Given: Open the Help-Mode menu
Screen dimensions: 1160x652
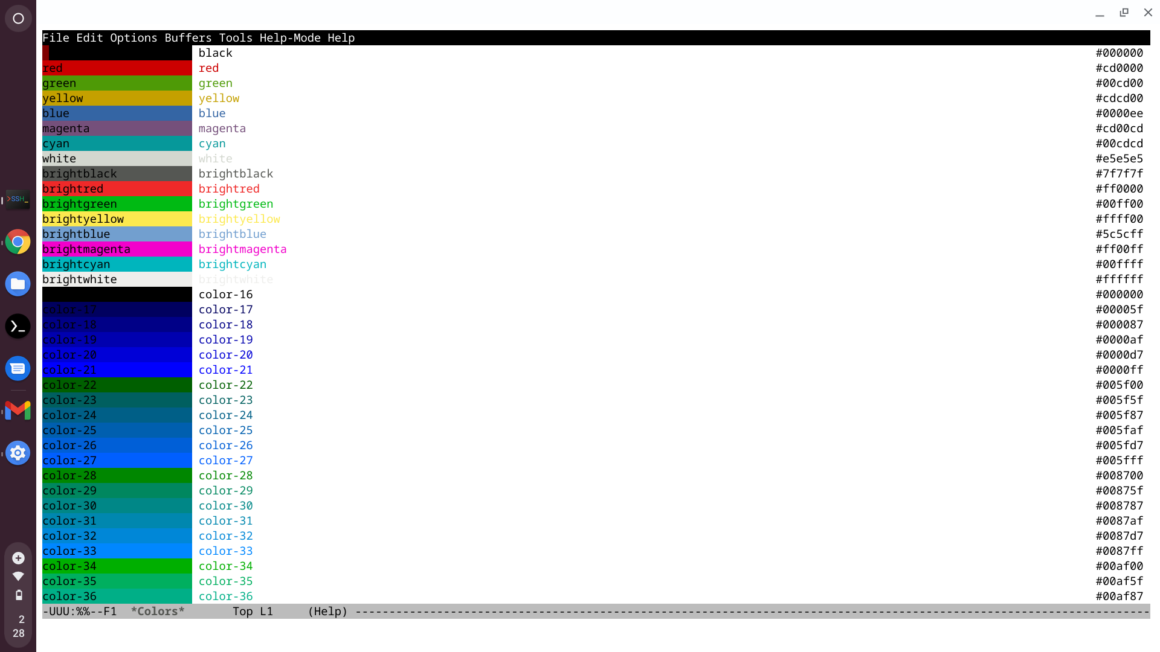Looking at the screenshot, I should [290, 37].
